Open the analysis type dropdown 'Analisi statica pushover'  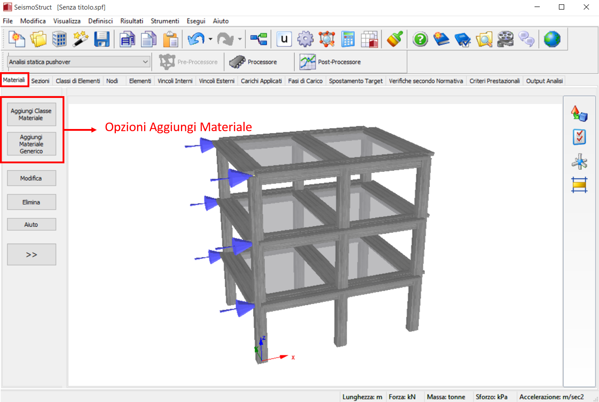[78, 62]
